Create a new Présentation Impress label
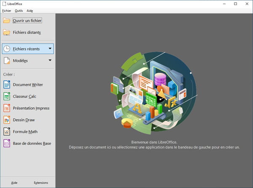This screenshot has height=188, width=253. (31, 108)
